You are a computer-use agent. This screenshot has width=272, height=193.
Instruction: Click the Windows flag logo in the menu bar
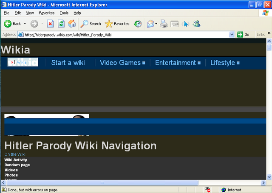(x=266, y=13)
